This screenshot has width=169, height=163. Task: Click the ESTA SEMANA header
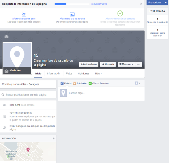(157, 11)
